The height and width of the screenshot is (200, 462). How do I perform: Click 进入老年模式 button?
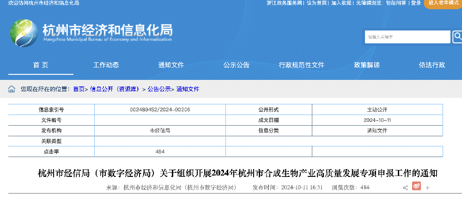click(x=444, y=3)
